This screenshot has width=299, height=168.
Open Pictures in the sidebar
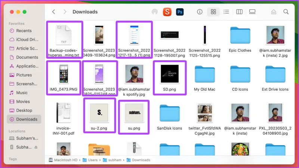(24, 75)
